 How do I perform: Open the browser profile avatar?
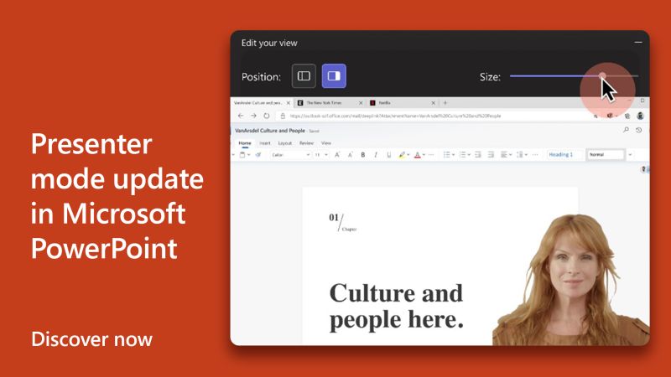tap(640, 116)
